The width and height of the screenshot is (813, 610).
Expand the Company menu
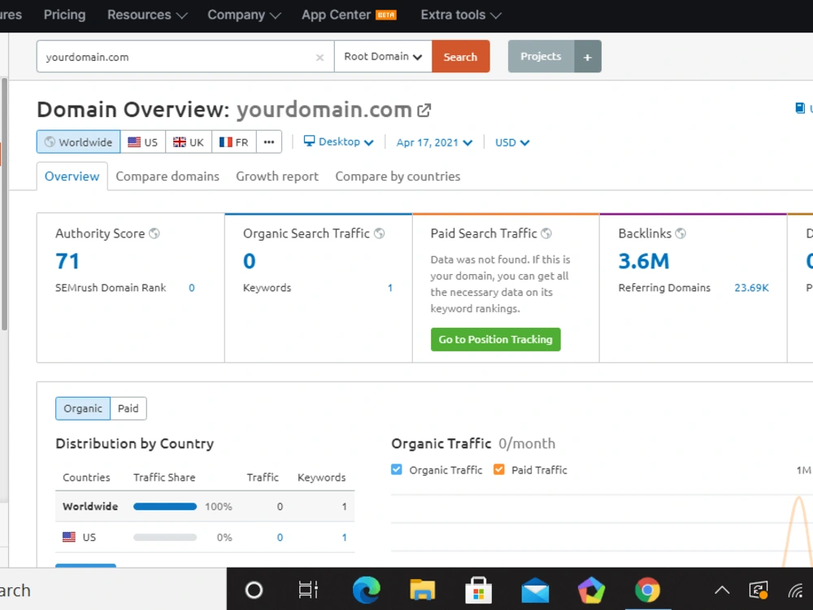point(244,15)
